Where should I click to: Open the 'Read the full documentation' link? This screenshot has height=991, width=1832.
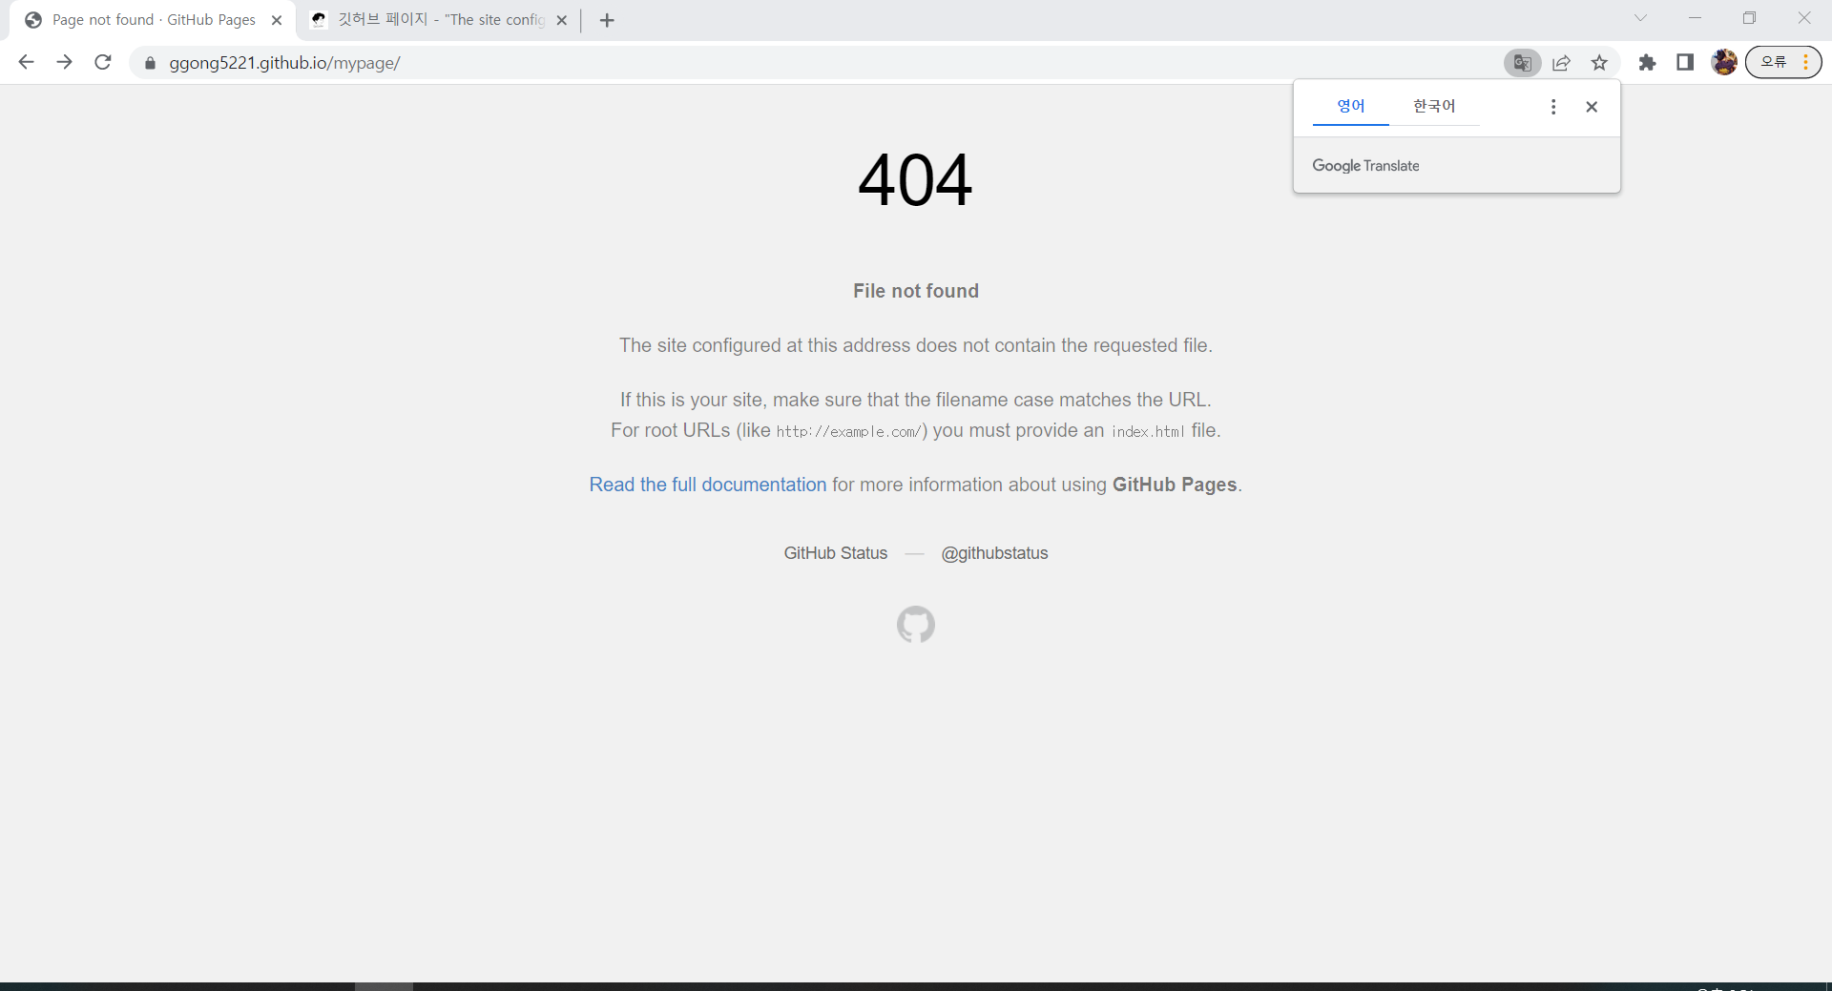708,485
